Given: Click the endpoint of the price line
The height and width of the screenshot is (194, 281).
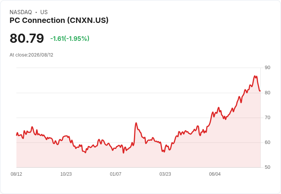Looking at the screenshot, I should (260, 91).
